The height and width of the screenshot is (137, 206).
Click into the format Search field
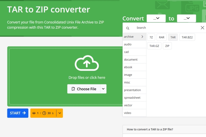point(167,28)
